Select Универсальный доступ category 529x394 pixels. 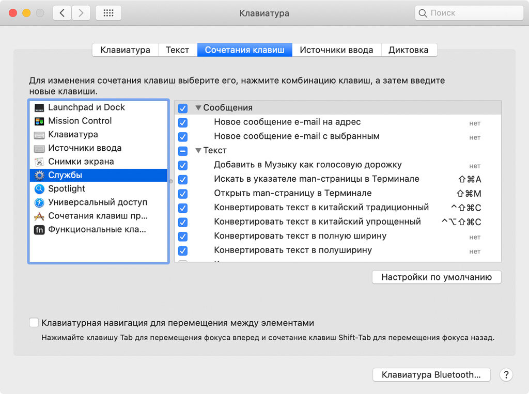tap(99, 202)
